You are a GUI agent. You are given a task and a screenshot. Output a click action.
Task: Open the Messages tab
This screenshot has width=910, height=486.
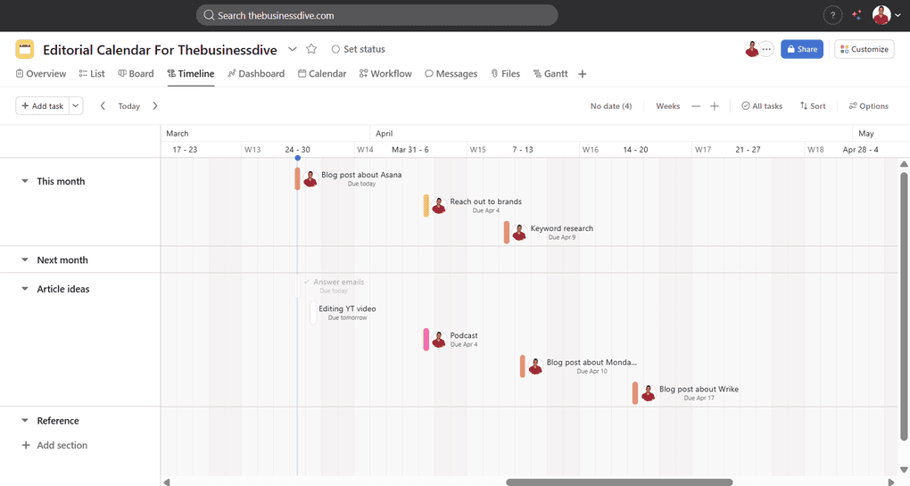pyautogui.click(x=451, y=74)
